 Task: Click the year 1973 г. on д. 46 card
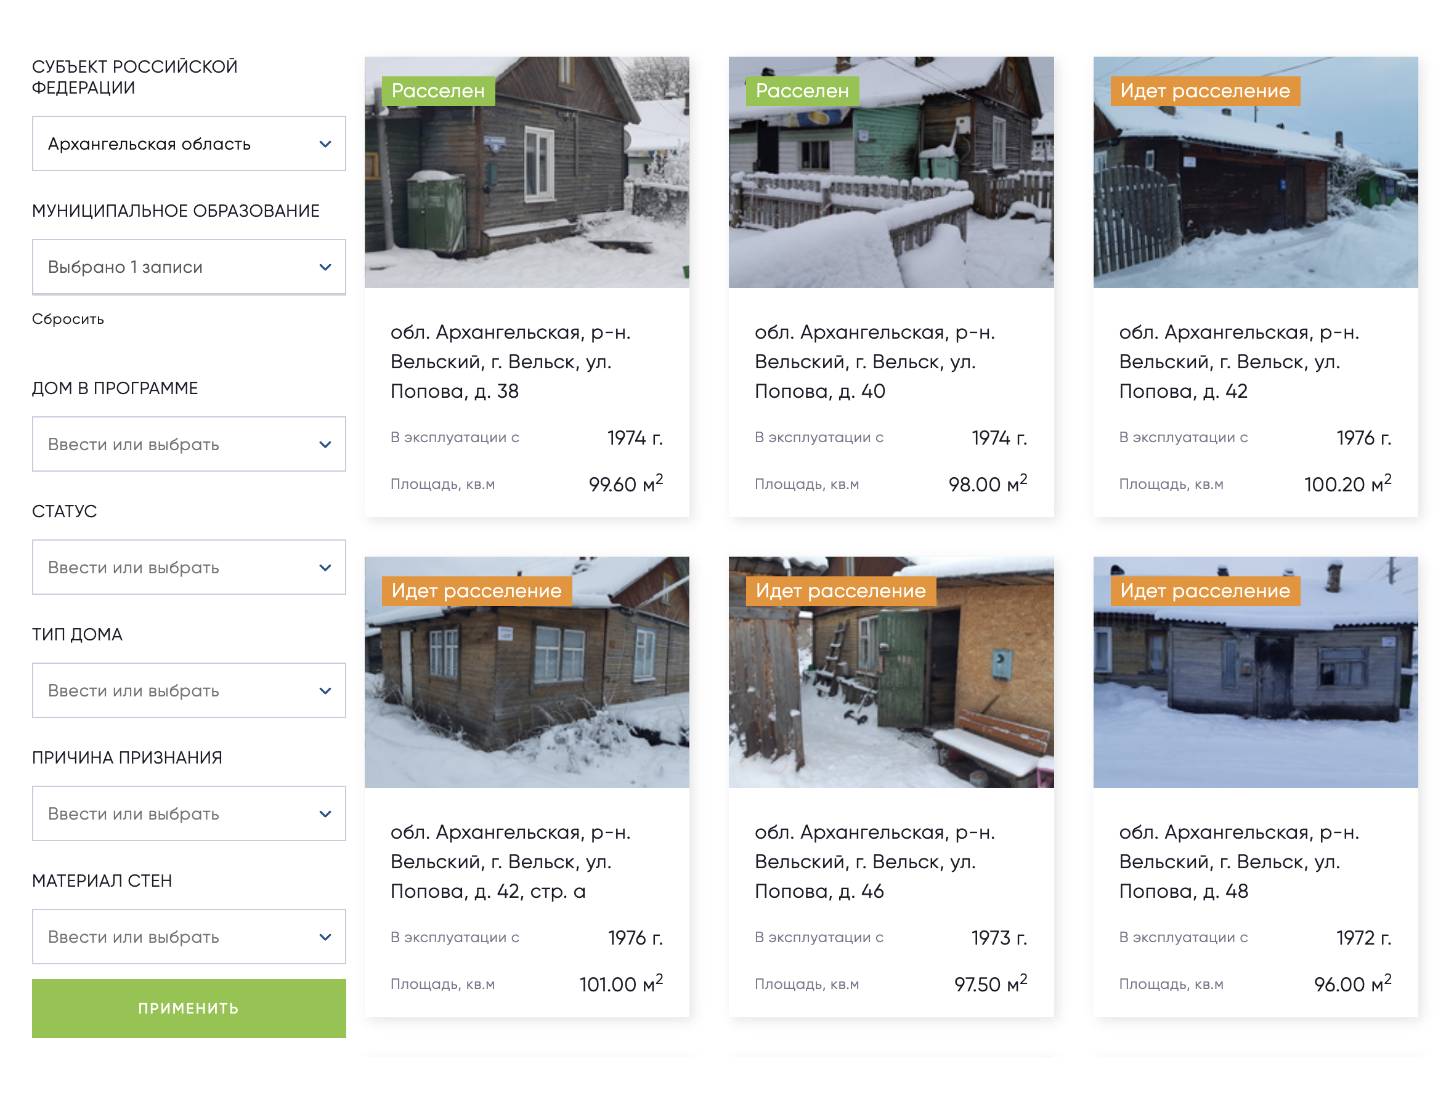999,937
